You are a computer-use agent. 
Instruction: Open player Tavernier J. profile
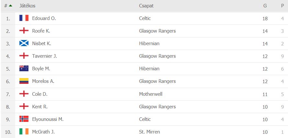[44, 56]
